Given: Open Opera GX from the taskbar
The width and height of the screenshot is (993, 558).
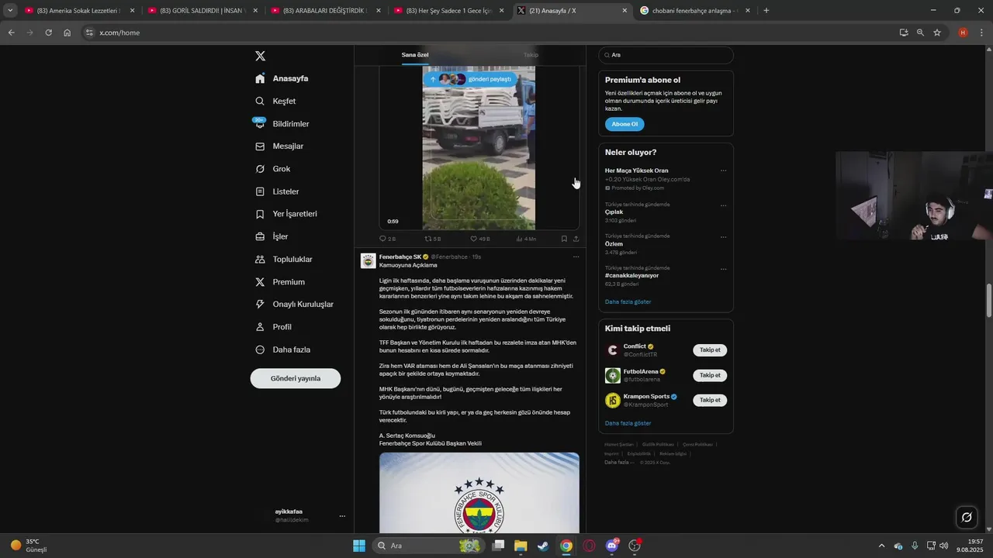Looking at the screenshot, I should point(589,546).
